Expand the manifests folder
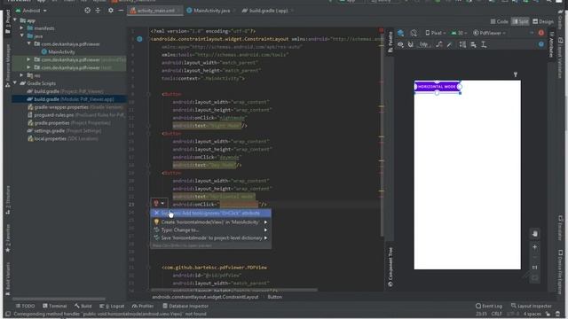Viewport: 568px width, 319px height. point(21,27)
